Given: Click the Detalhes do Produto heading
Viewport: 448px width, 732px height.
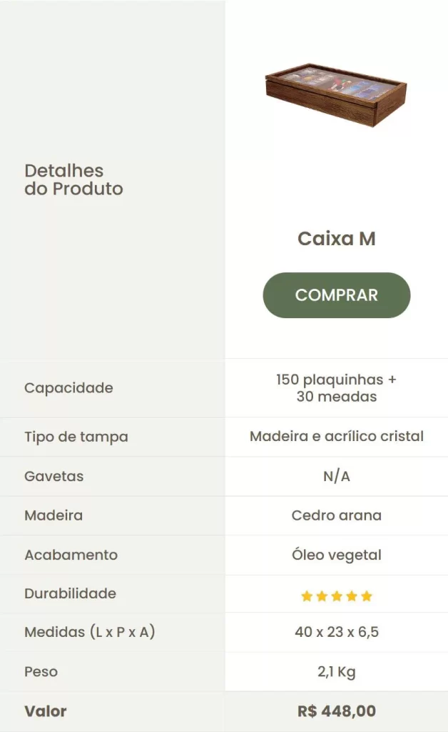Looking at the screenshot, I should coord(73,179).
